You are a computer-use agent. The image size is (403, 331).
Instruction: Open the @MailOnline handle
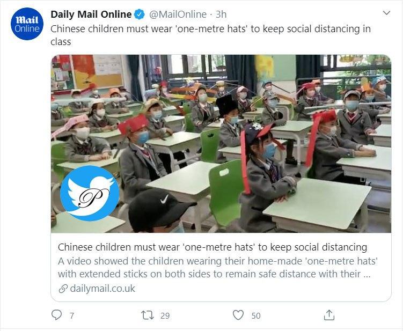[x=178, y=14]
